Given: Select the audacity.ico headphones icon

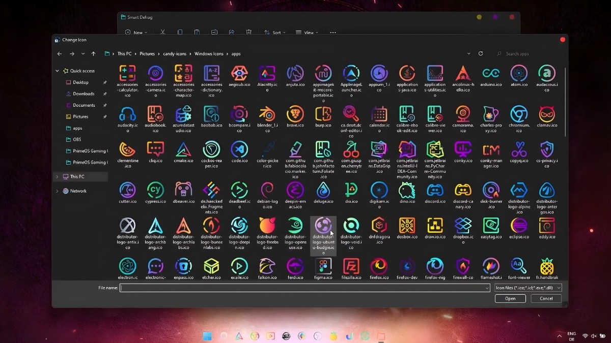Looking at the screenshot, I should tap(127, 119).
